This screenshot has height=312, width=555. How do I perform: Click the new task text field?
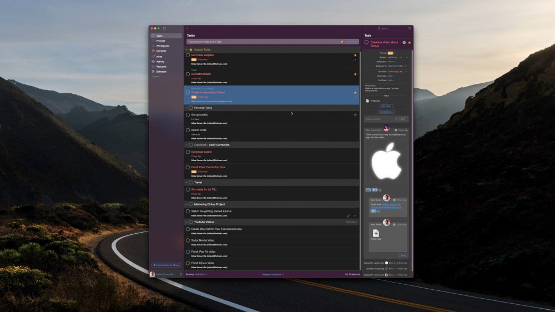262,42
